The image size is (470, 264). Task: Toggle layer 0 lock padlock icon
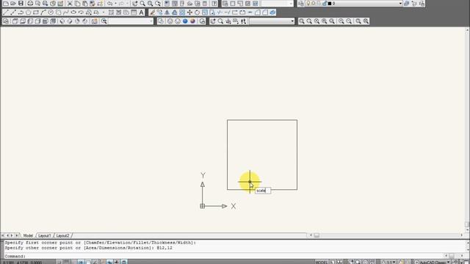325,4
